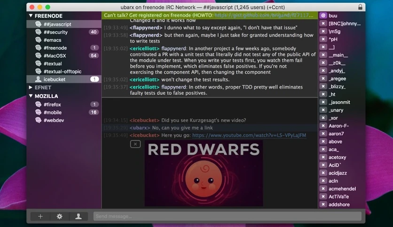
Task: Collapse the MOZILLA server group
Action: [31, 96]
